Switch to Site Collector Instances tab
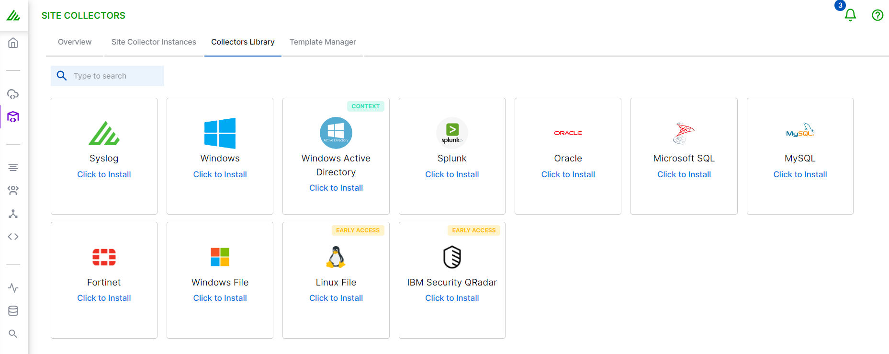The height and width of the screenshot is (354, 889). pos(154,42)
